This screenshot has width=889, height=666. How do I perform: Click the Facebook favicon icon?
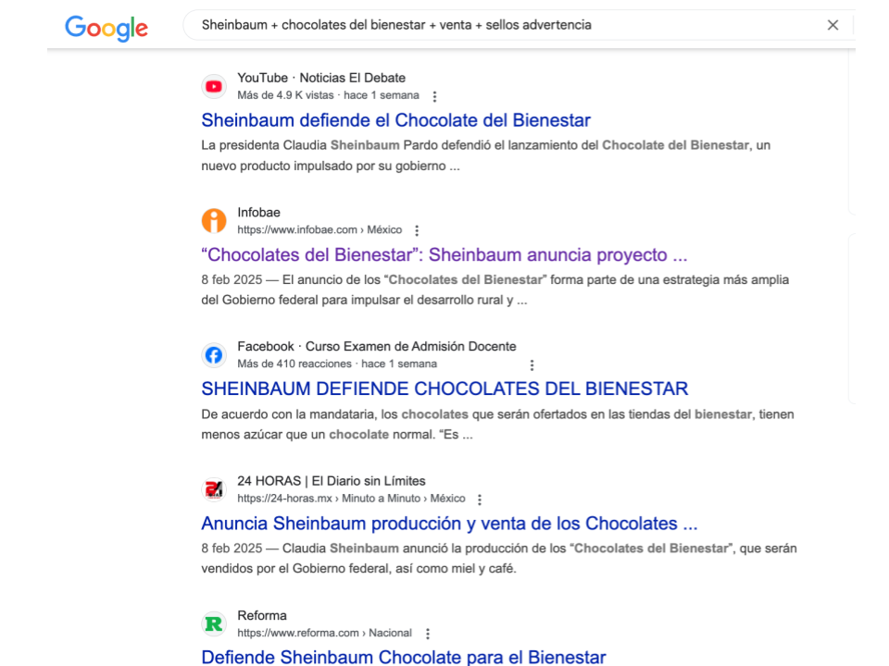[214, 355]
